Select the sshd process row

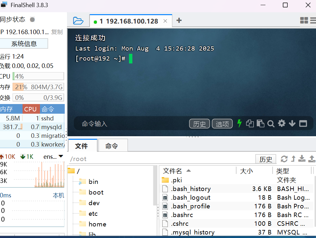pos(32,118)
